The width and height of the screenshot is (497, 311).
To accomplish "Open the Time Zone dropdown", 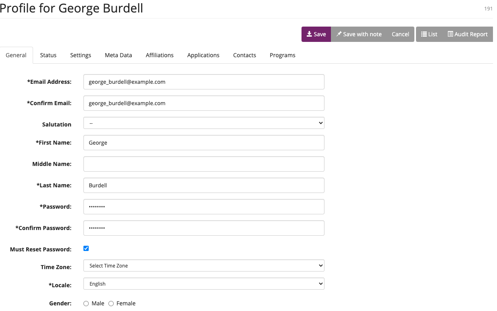I will click(204, 265).
